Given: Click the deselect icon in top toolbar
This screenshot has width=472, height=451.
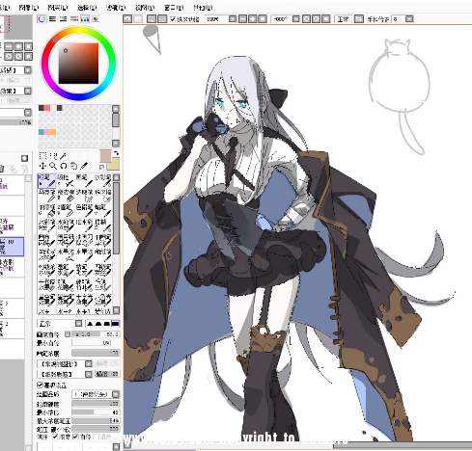Looking at the screenshot, I should [152, 19].
